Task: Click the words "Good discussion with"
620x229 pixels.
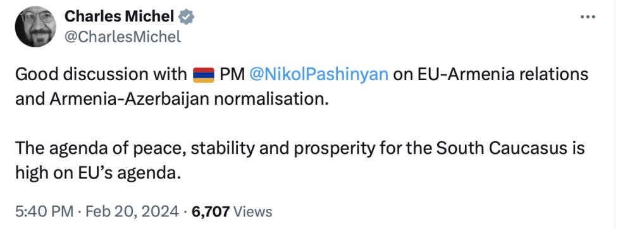Action: 101,74
